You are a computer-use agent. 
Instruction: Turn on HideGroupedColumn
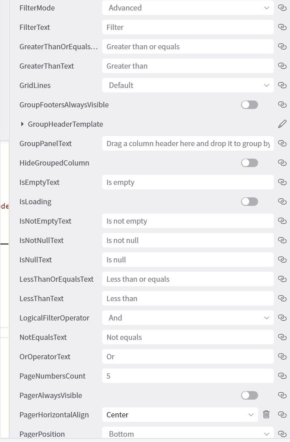249,163
